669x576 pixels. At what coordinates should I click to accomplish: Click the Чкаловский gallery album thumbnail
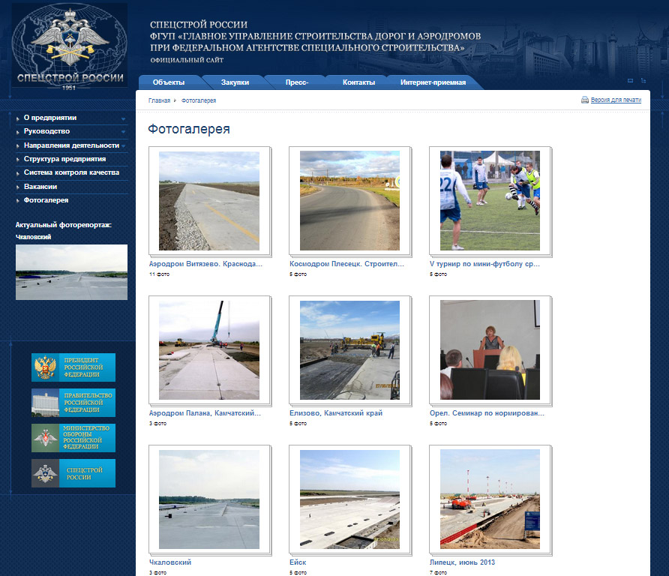pyautogui.click(x=209, y=499)
